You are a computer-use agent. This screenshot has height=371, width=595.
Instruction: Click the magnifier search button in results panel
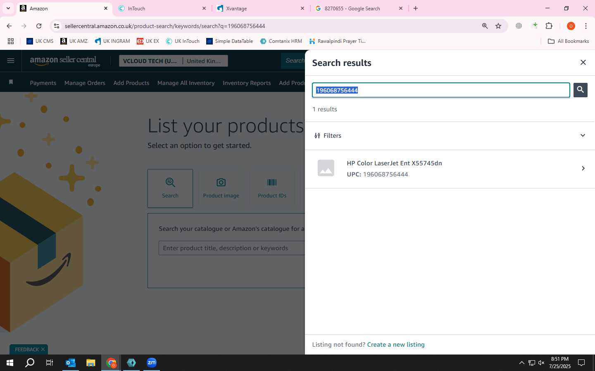coord(580,90)
